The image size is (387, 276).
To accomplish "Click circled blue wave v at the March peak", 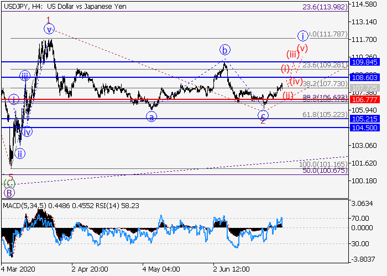I will click(x=50, y=29).
